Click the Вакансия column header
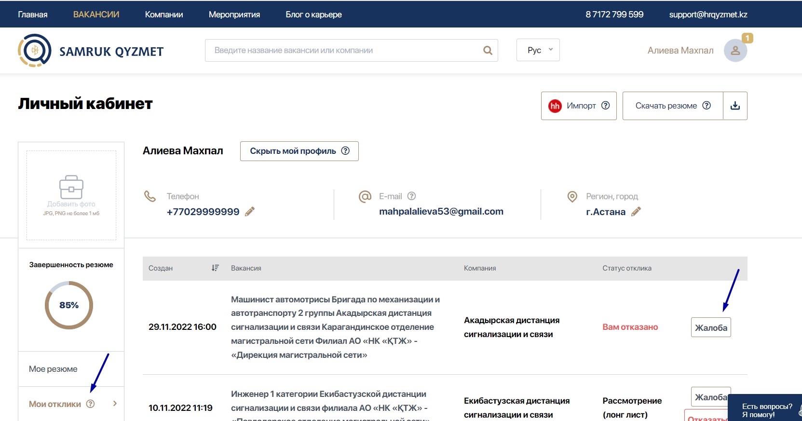 [x=246, y=268]
